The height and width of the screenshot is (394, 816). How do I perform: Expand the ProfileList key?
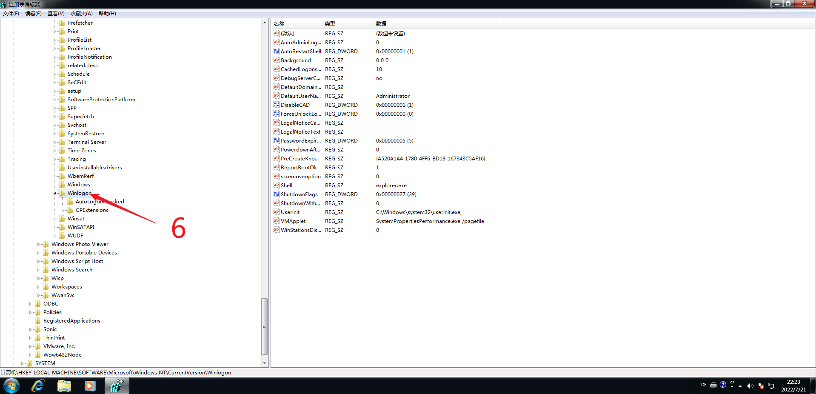55,40
